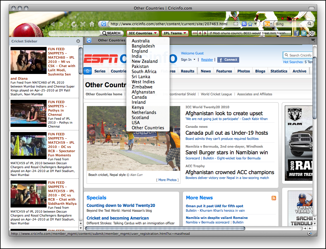
Task: Select Other Countries menu entry
Action: (148, 128)
